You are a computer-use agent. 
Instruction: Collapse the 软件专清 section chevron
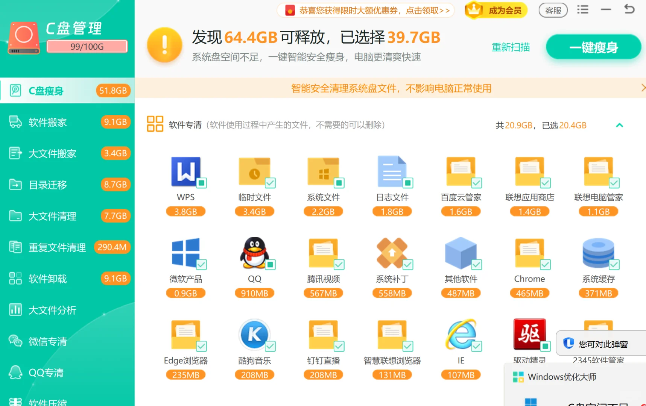619,125
